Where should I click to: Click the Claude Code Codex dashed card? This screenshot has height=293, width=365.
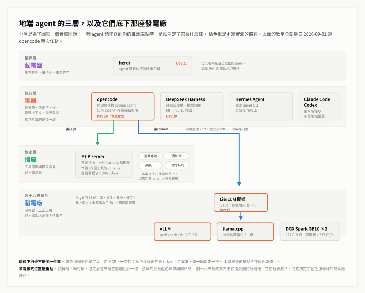click(x=319, y=106)
